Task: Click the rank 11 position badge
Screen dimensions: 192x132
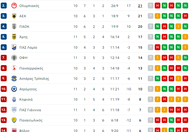Action: [4, 100]
